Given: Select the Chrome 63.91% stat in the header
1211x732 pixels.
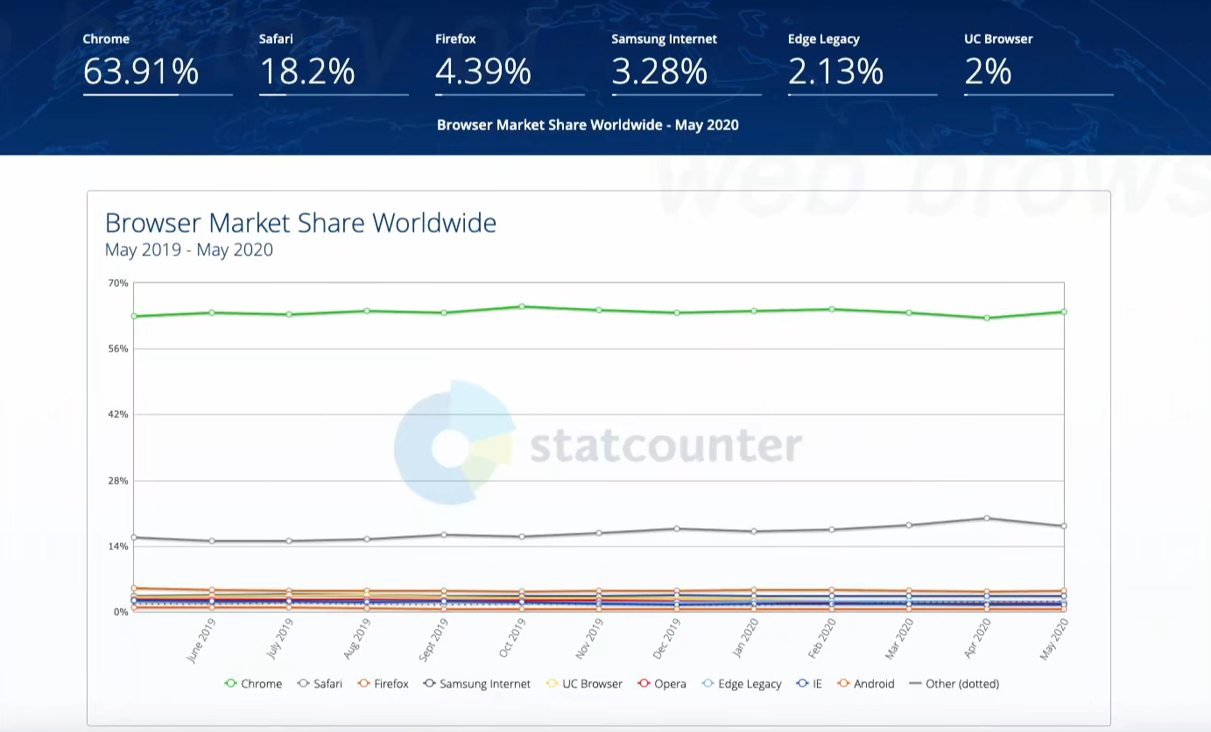Looking at the screenshot, I should 158,64.
